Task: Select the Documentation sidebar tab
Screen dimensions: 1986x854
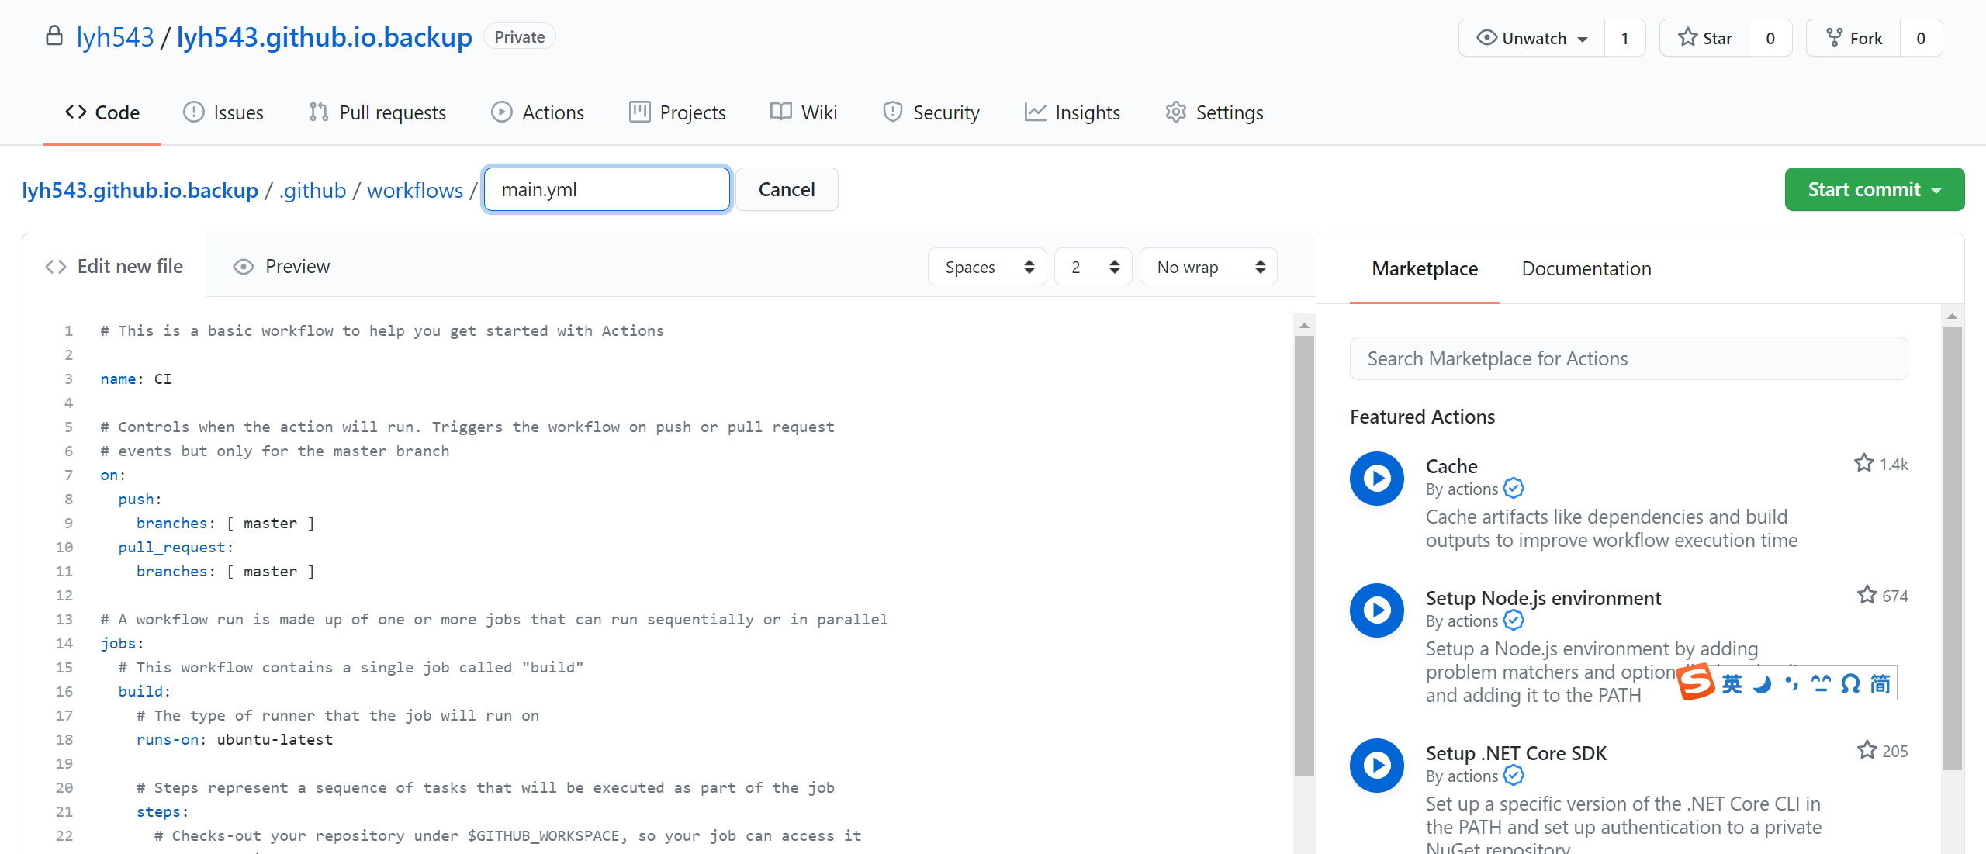Action: pos(1586,269)
